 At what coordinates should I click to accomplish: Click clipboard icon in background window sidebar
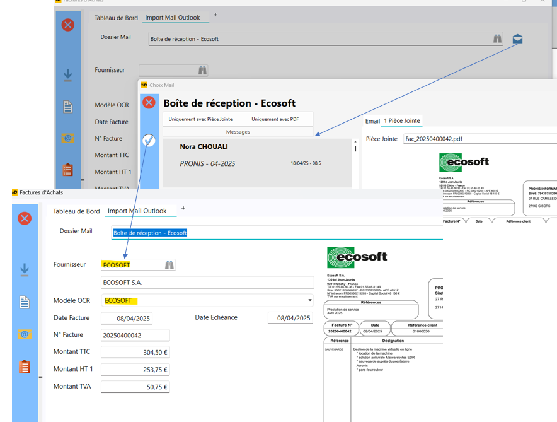pos(68,170)
